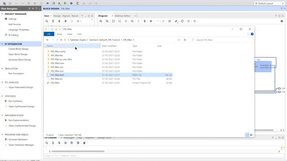Click Create Block Design

pos(18,49)
